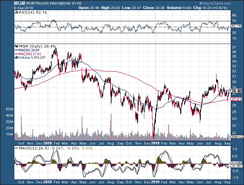
Task: Click the Aug label at right of price chart axis
Action: tap(218, 143)
